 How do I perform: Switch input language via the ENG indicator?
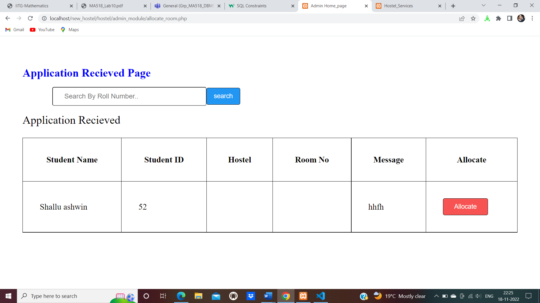[x=489, y=296]
